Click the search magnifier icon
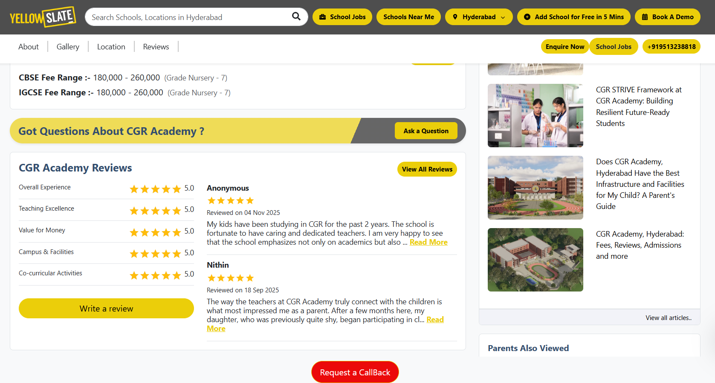 (x=296, y=17)
